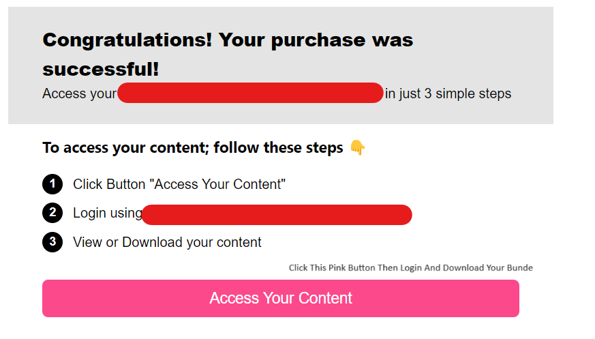Click the step 3 number circle
This screenshot has height=339, width=595.
click(52, 242)
